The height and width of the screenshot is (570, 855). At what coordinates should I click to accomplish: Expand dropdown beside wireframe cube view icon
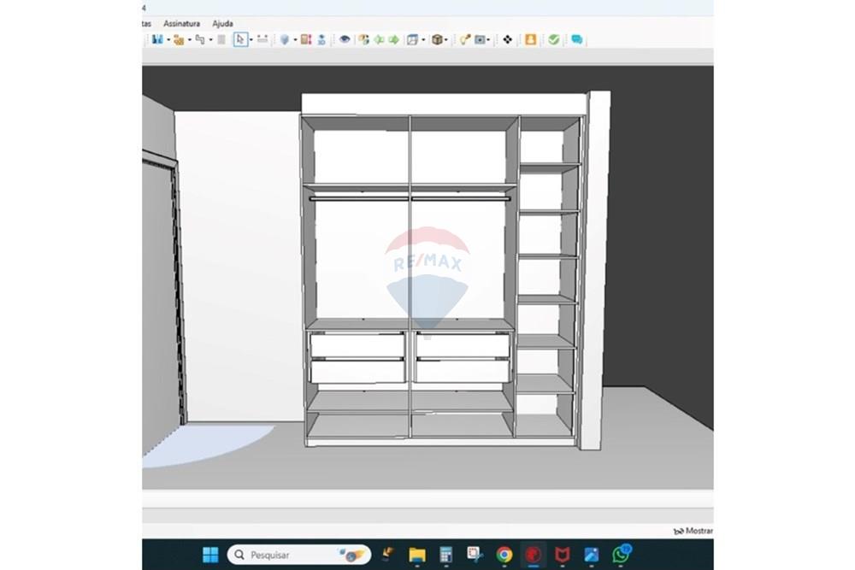[423, 39]
